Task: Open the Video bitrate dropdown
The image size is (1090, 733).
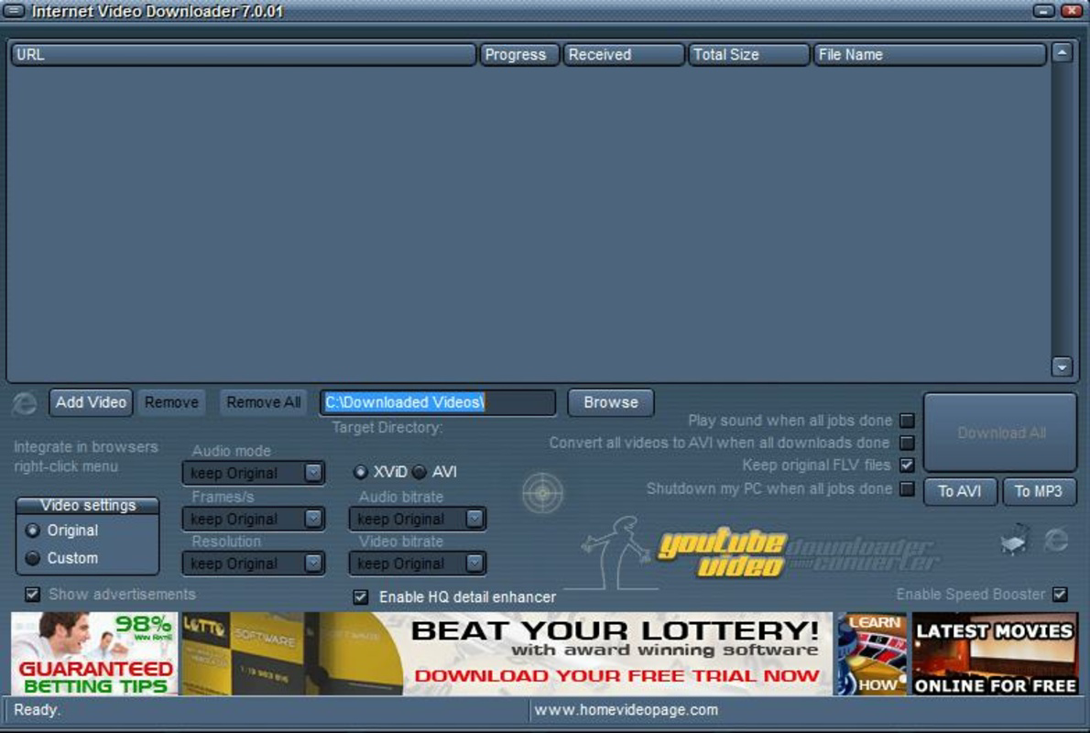Action: [x=417, y=563]
